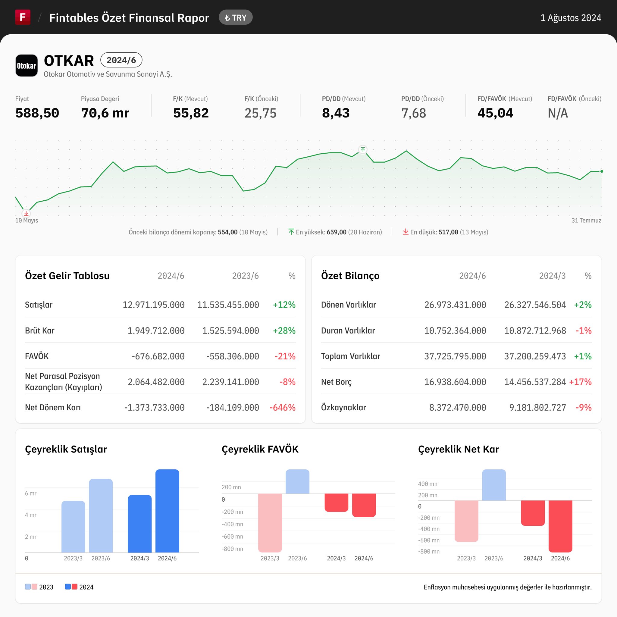The height and width of the screenshot is (617, 617).
Task: Click the 2023/3 bar in Çeyreklik FAVÖK
Action: click(x=270, y=523)
